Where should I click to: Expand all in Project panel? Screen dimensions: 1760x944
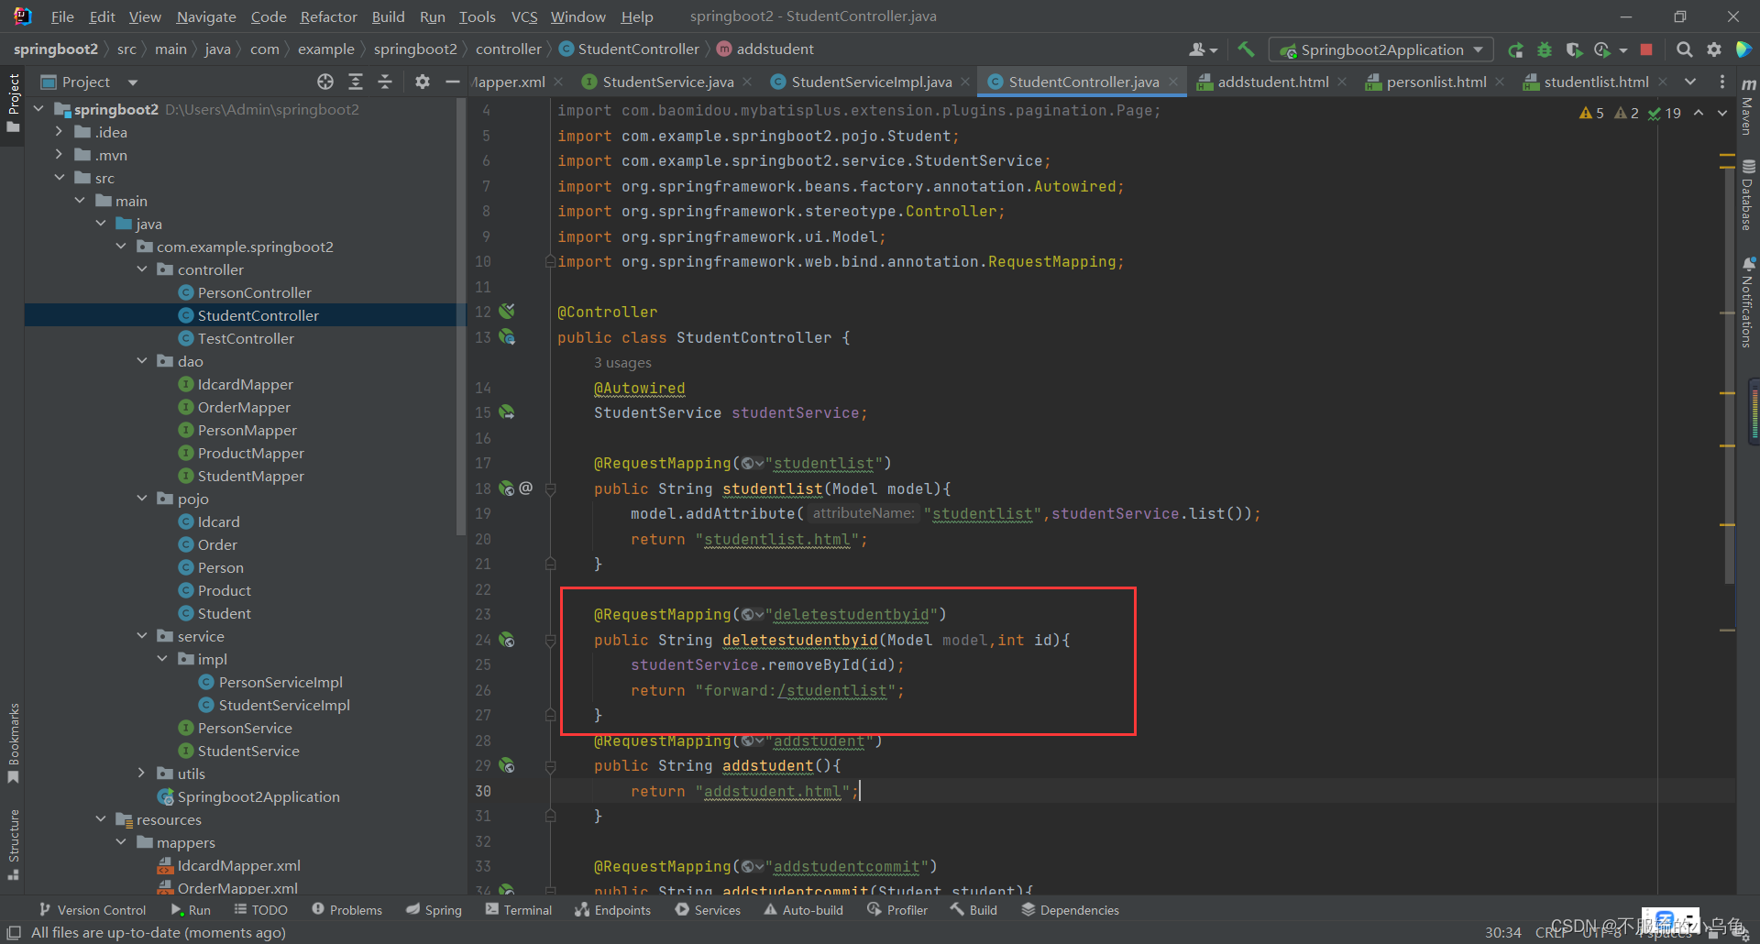pos(356,82)
